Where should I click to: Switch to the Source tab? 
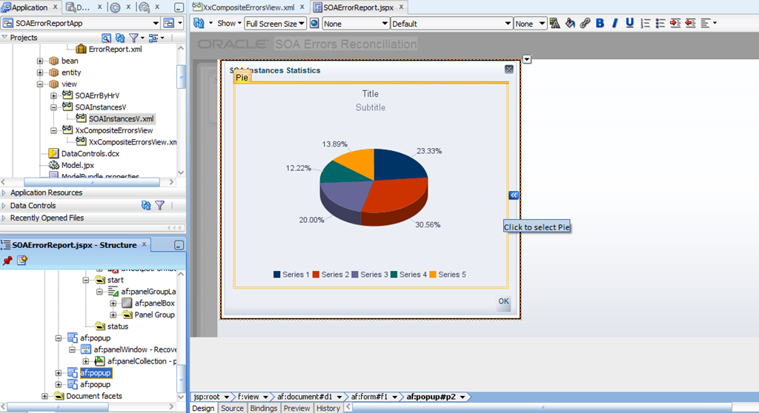(x=232, y=408)
